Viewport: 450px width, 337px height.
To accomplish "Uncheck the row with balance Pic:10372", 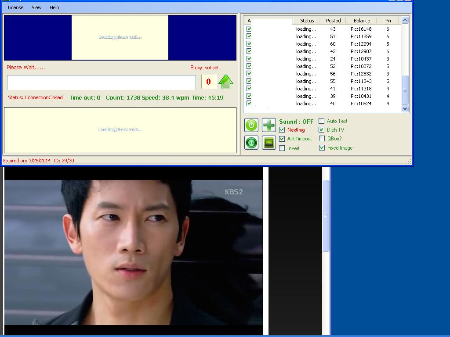I will [249, 66].
